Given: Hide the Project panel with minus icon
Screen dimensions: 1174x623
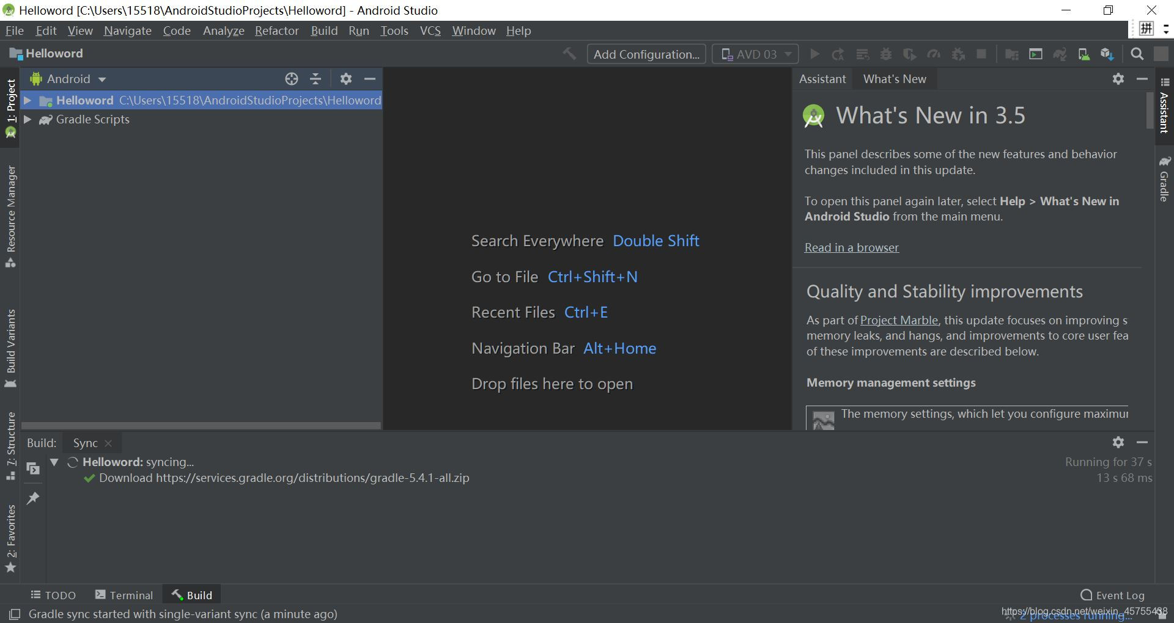Looking at the screenshot, I should [x=370, y=79].
